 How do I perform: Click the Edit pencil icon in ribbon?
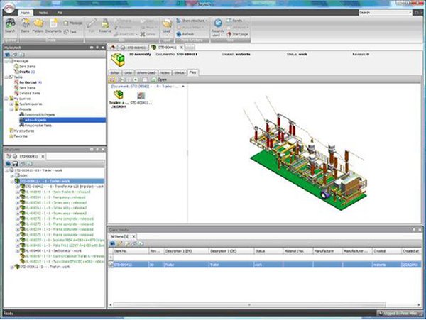pos(92,23)
